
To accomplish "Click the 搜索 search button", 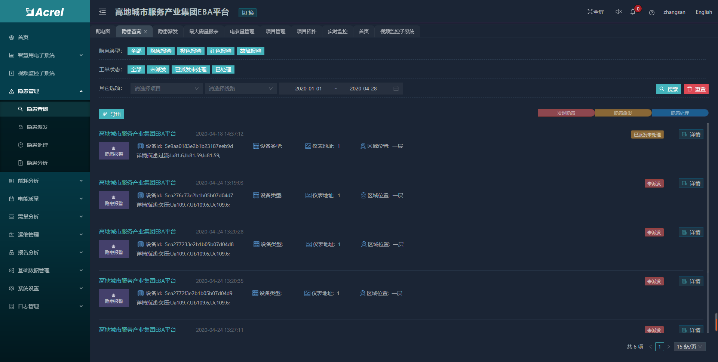I will [x=668, y=89].
